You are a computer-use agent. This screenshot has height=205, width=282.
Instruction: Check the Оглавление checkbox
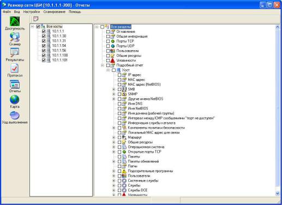point(108,32)
